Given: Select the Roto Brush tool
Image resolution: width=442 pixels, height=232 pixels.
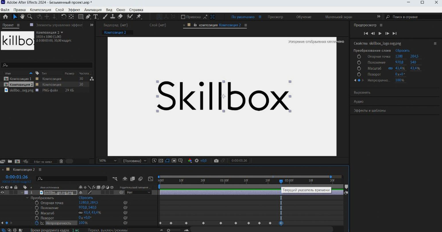Looking at the screenshot, I should 130,17.
